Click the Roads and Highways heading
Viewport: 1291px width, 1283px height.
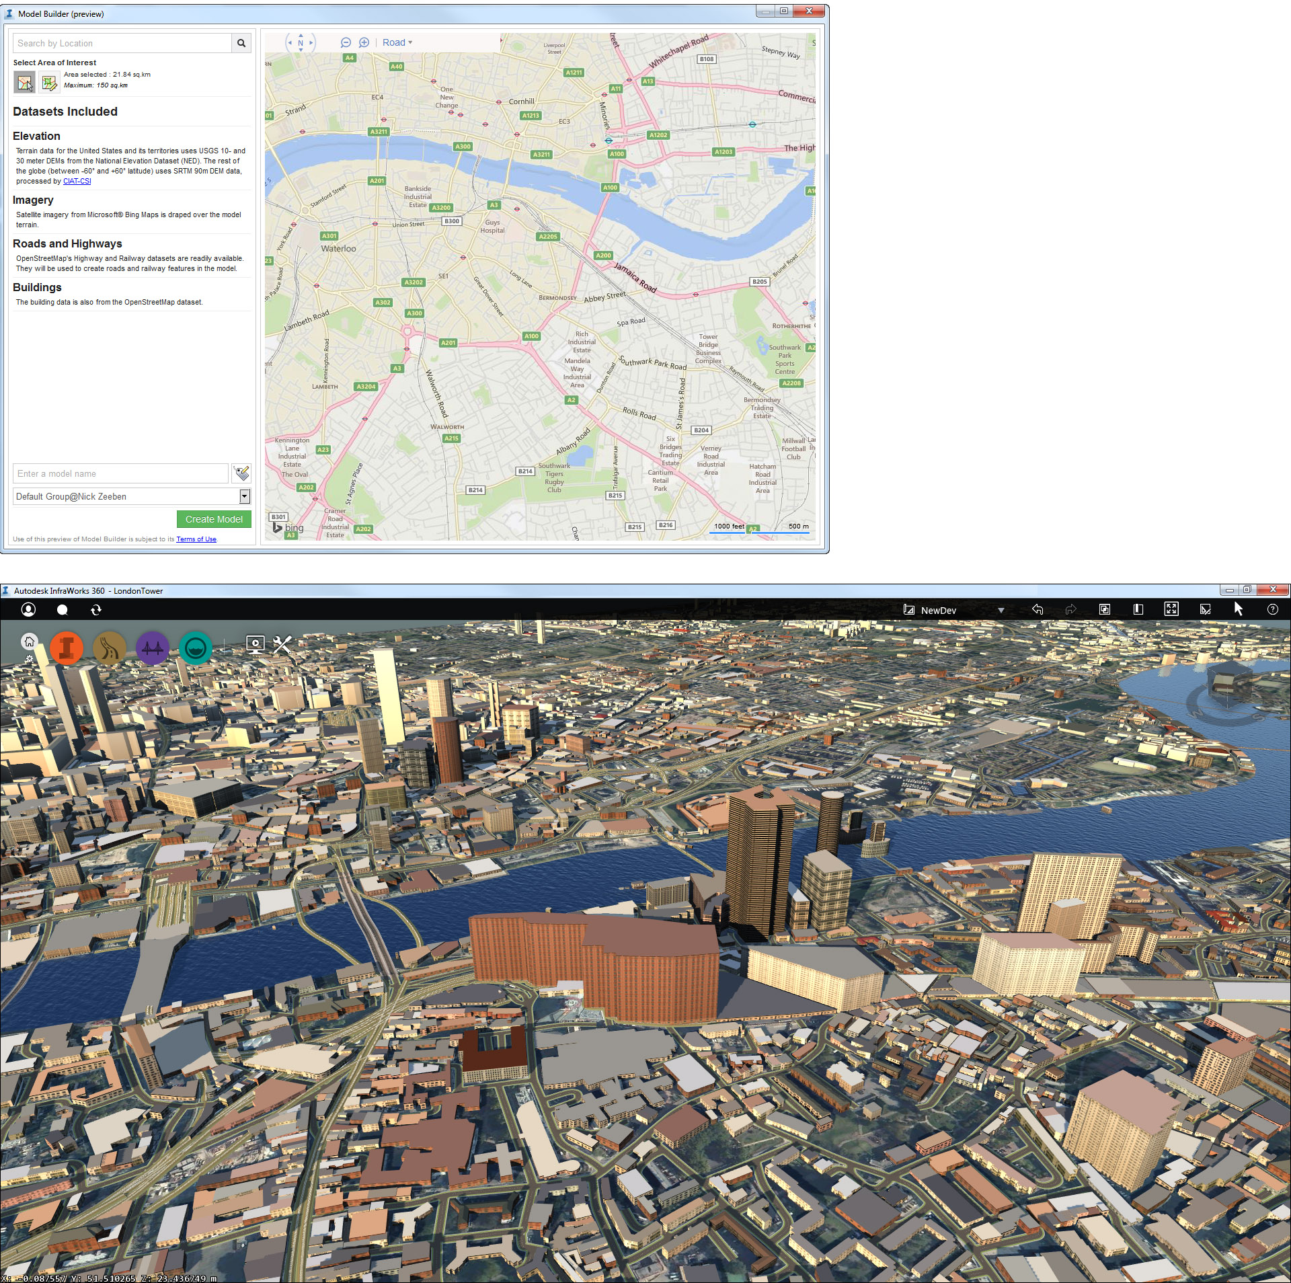(67, 243)
